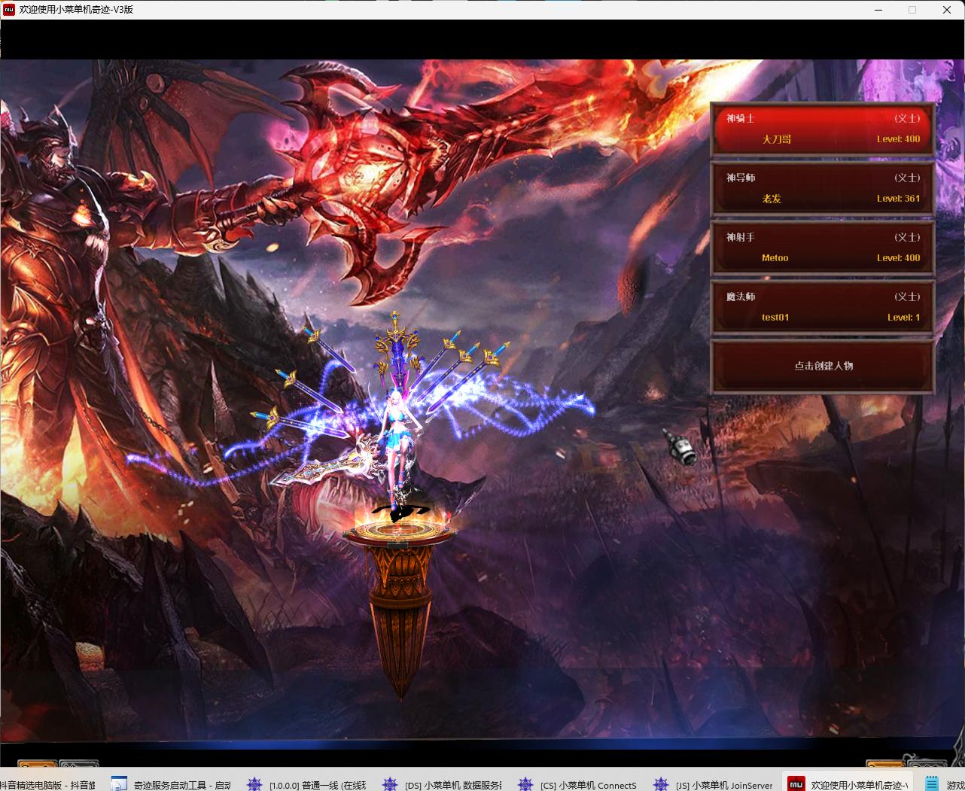Pick the 魔法师 character test01
Image resolution: width=965 pixels, height=791 pixels.
[823, 307]
